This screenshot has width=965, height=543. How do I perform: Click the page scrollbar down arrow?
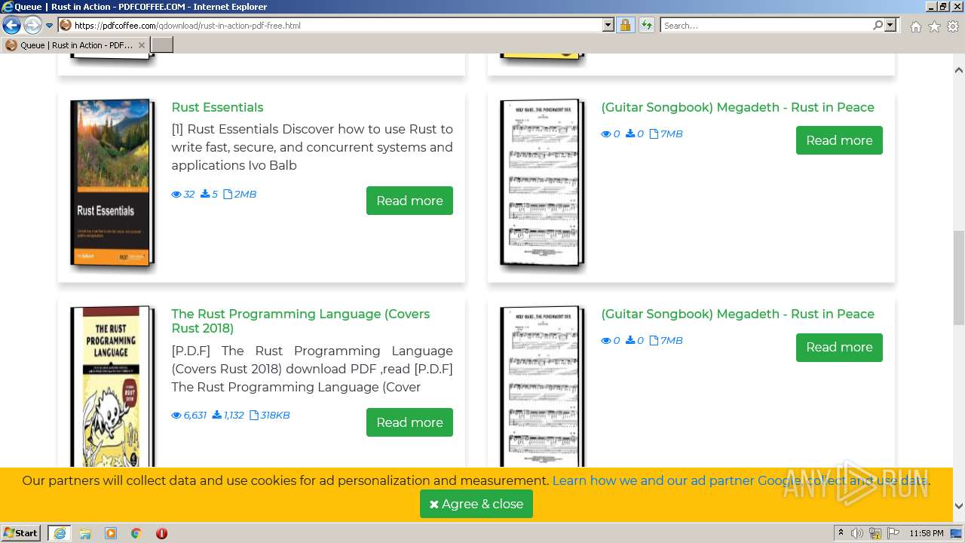point(959,506)
